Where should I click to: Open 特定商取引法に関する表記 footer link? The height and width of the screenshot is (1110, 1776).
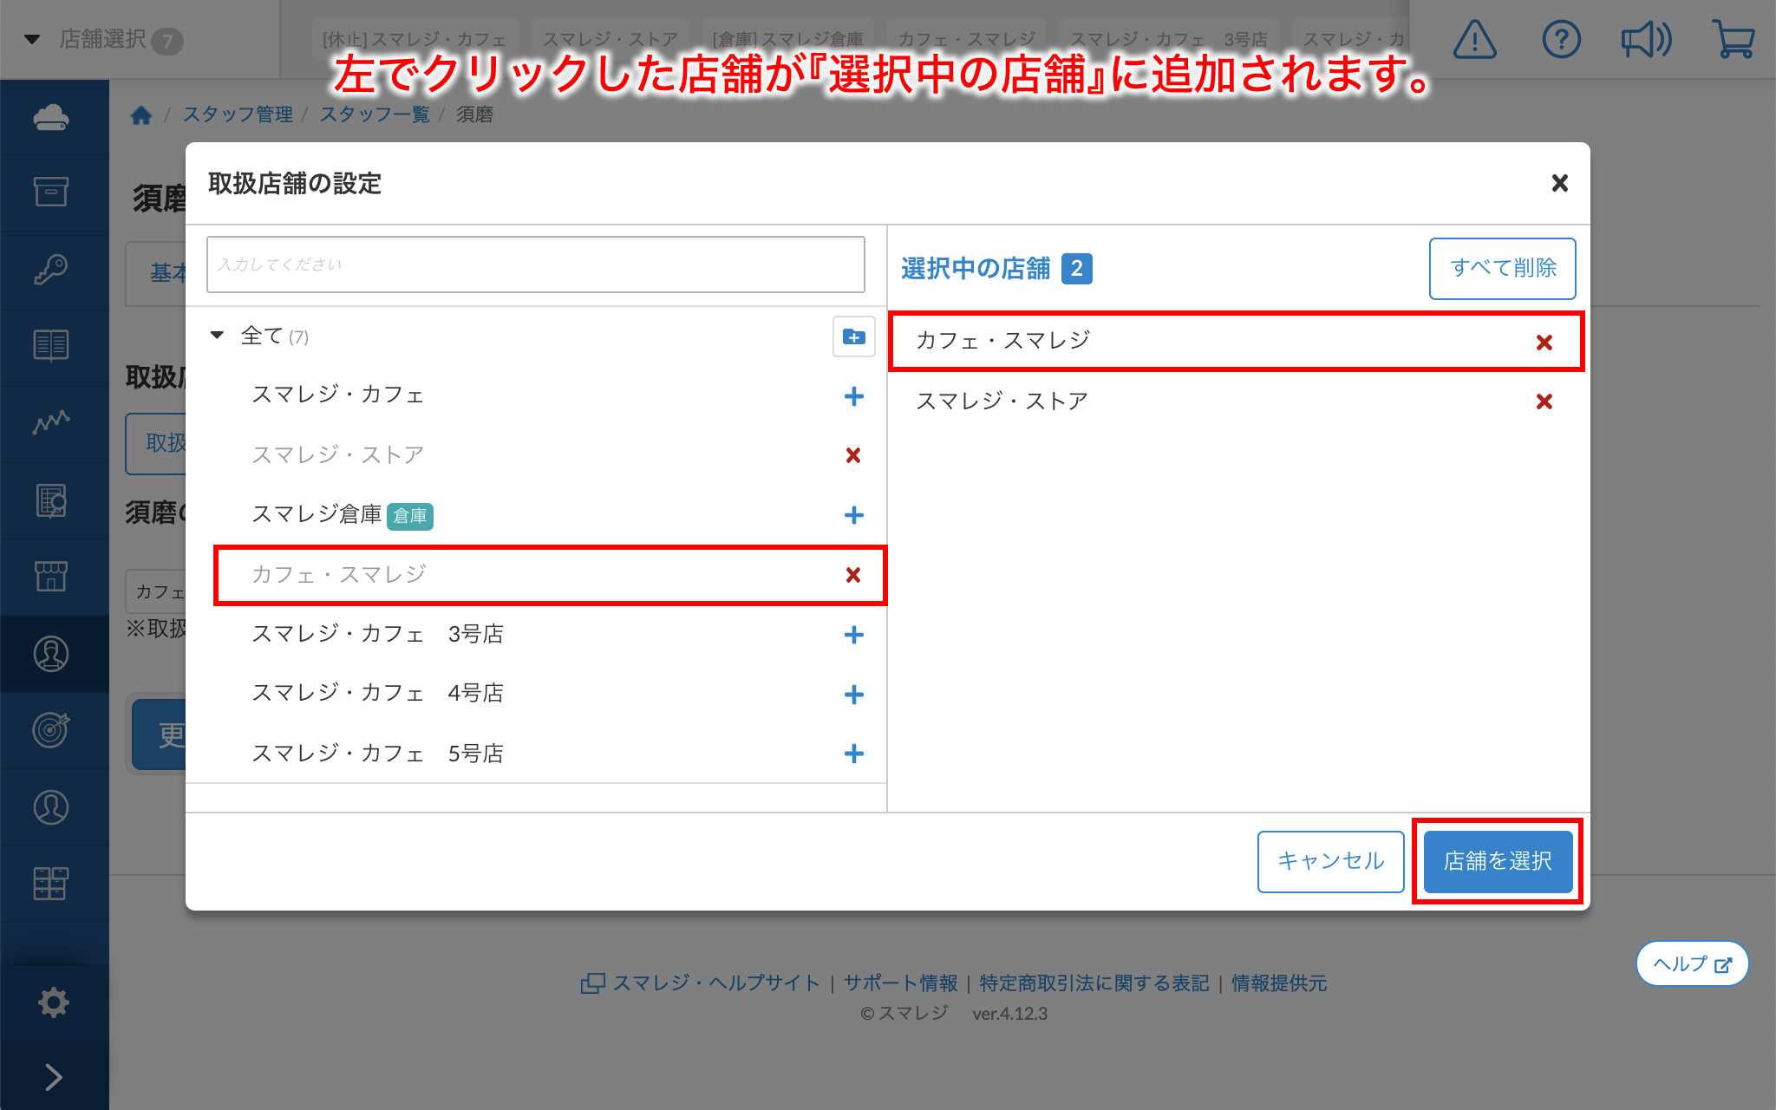(x=1094, y=983)
